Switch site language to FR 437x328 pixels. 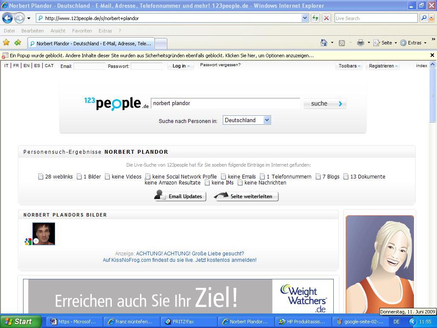tap(16, 65)
